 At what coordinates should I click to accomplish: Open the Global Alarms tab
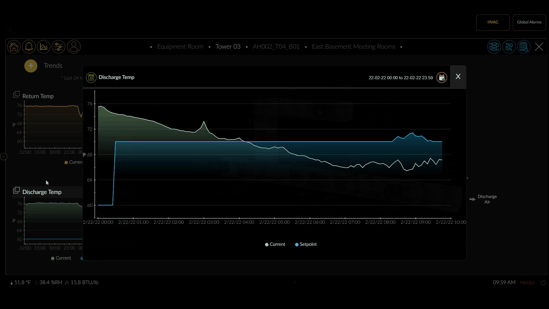coord(529,22)
